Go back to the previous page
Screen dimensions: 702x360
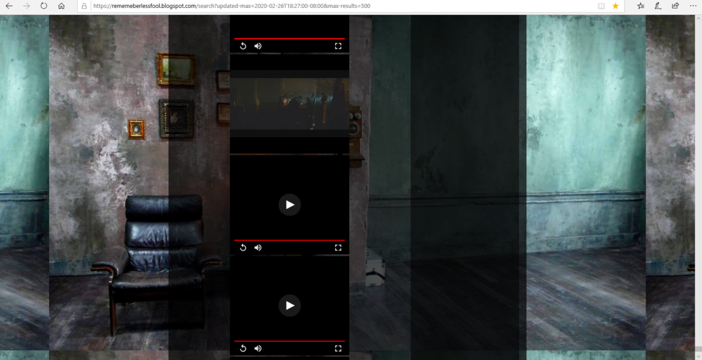point(9,6)
